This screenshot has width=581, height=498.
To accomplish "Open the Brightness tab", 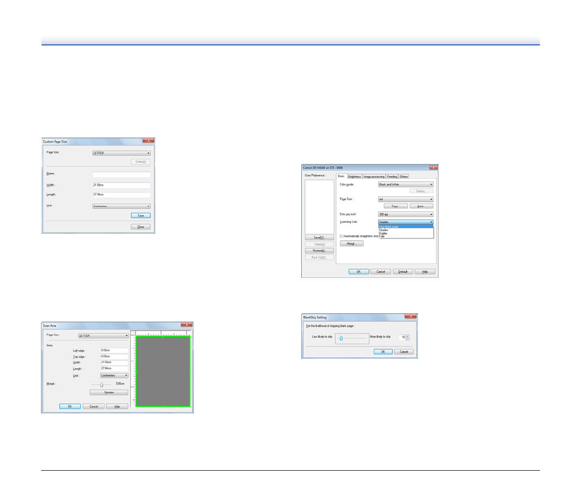I will (x=354, y=176).
